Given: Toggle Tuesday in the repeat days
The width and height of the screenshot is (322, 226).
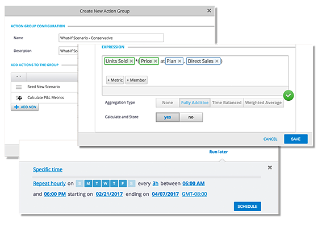Looking at the screenshot, I should coord(97,183).
